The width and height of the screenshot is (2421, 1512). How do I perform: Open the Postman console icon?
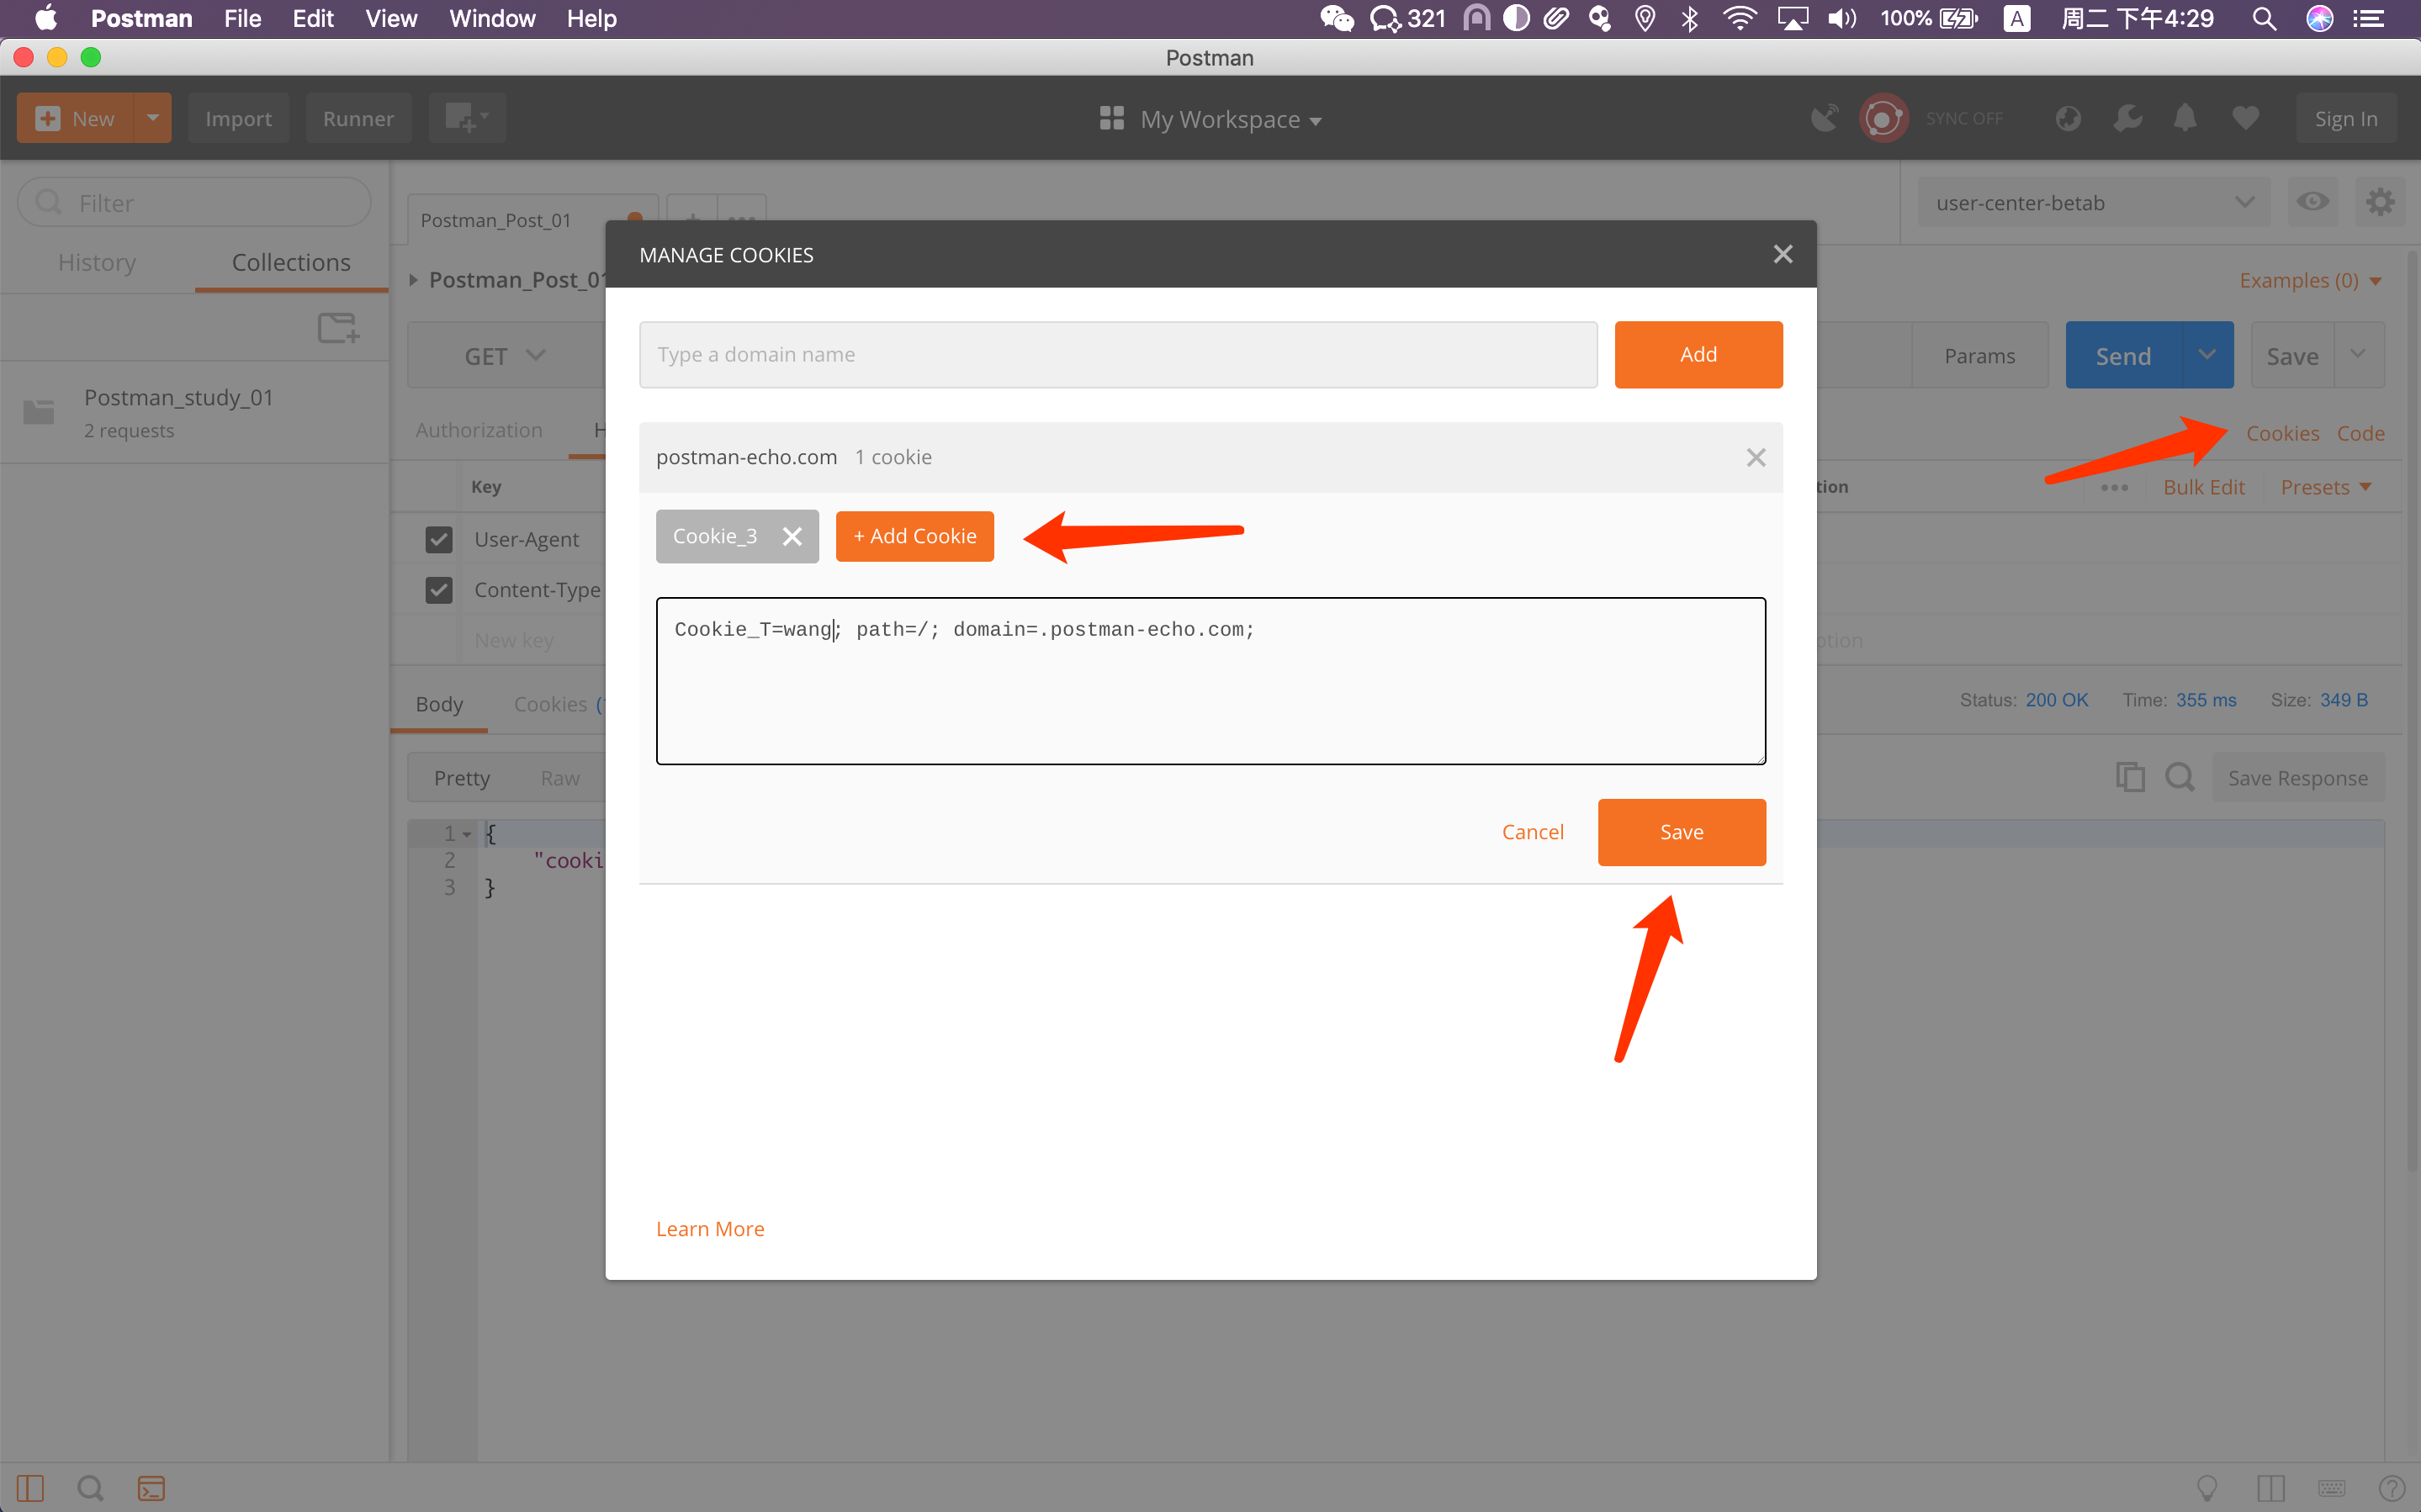(x=151, y=1488)
